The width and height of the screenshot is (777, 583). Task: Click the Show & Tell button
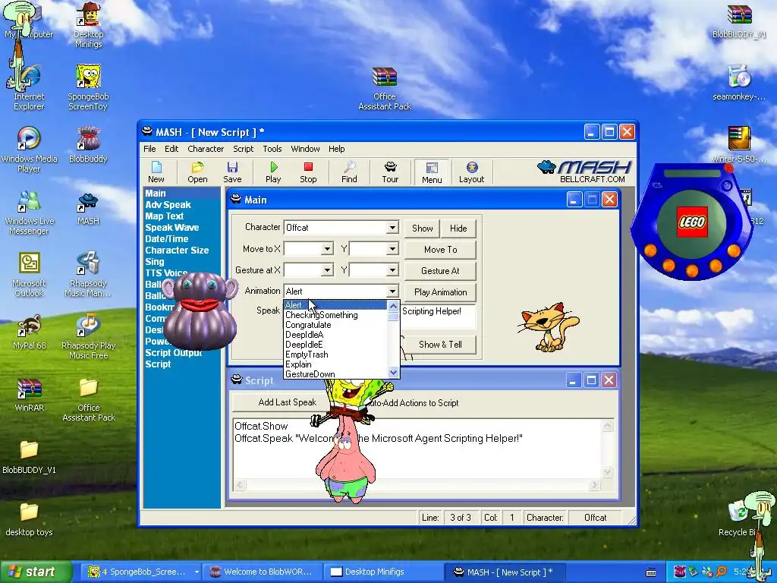click(x=441, y=344)
